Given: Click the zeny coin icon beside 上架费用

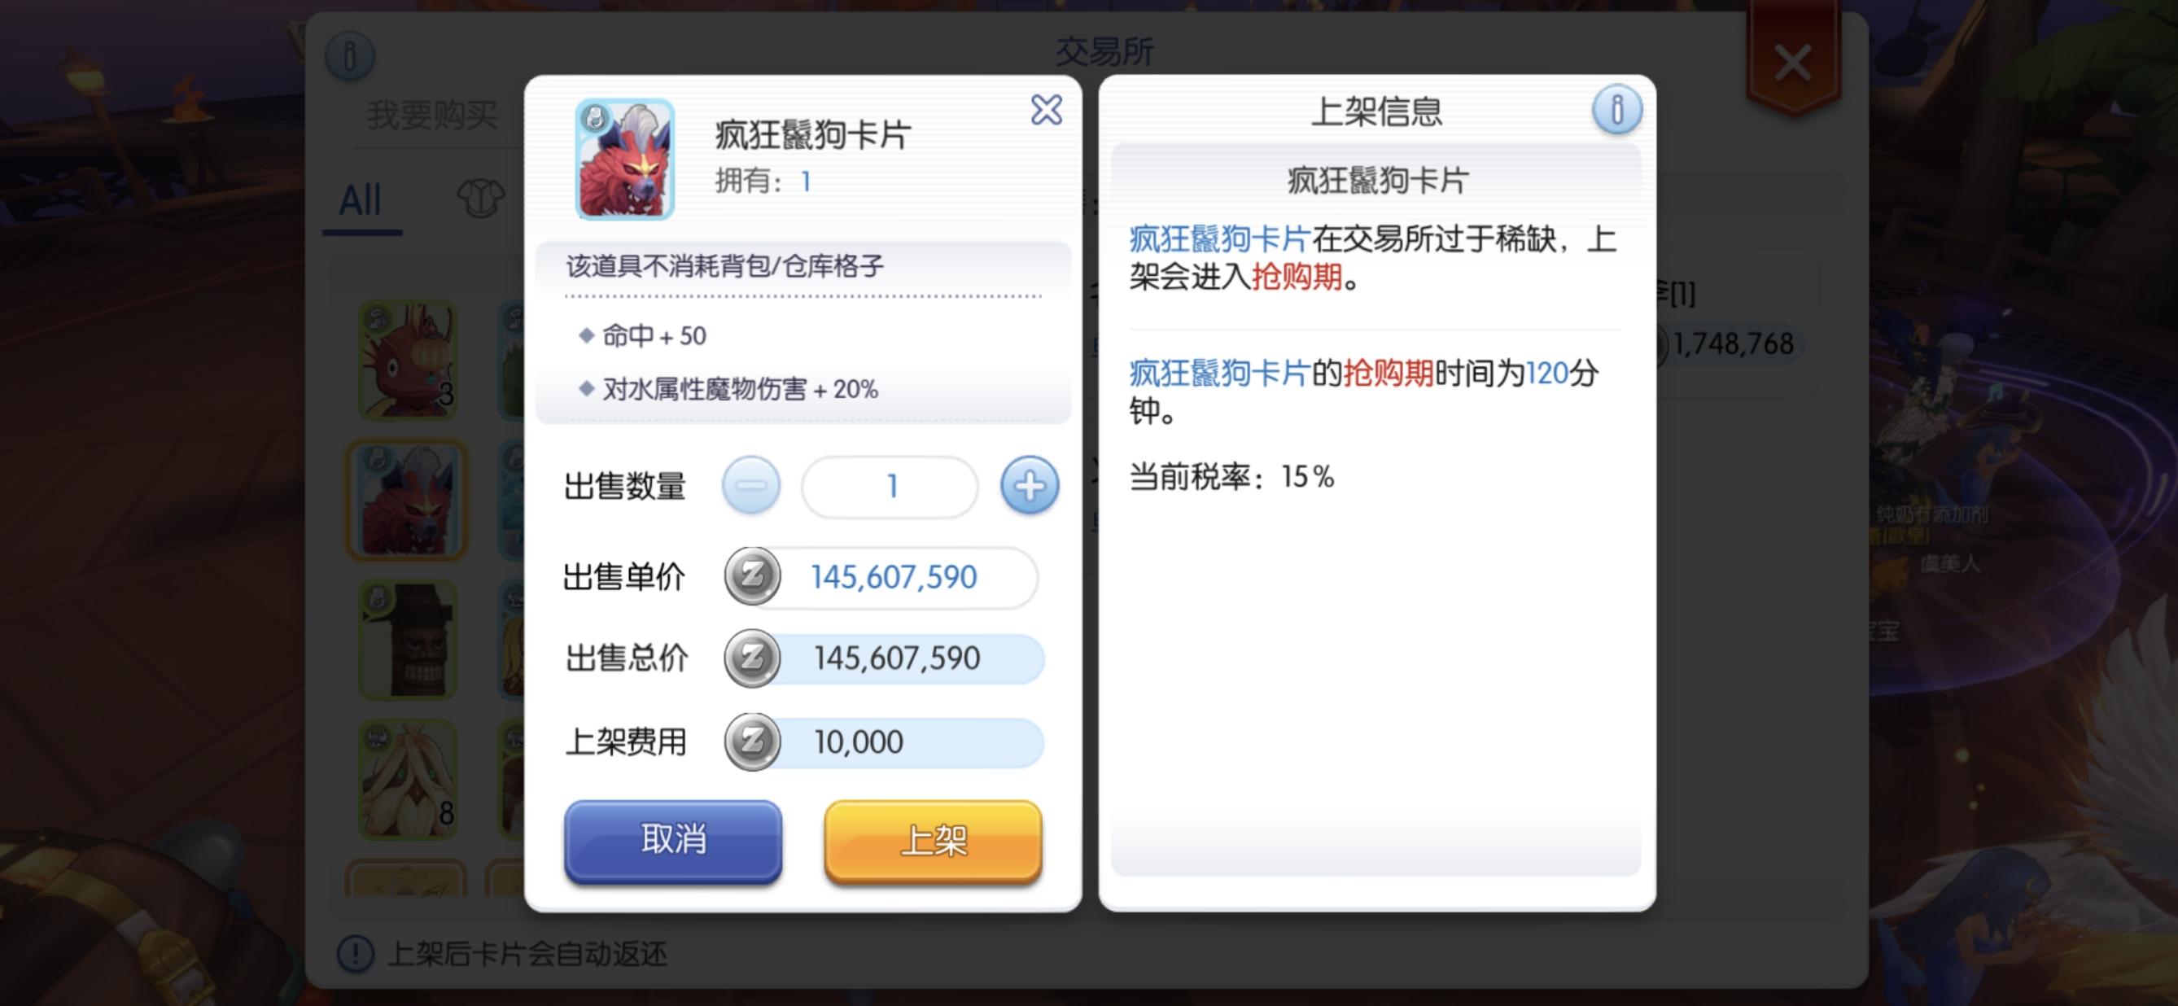Looking at the screenshot, I should [752, 741].
